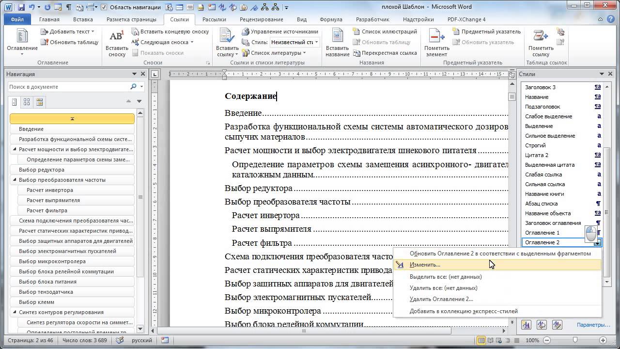Save the document from quick access toolbar
This screenshot has height=349, width=620.
coord(21,7)
